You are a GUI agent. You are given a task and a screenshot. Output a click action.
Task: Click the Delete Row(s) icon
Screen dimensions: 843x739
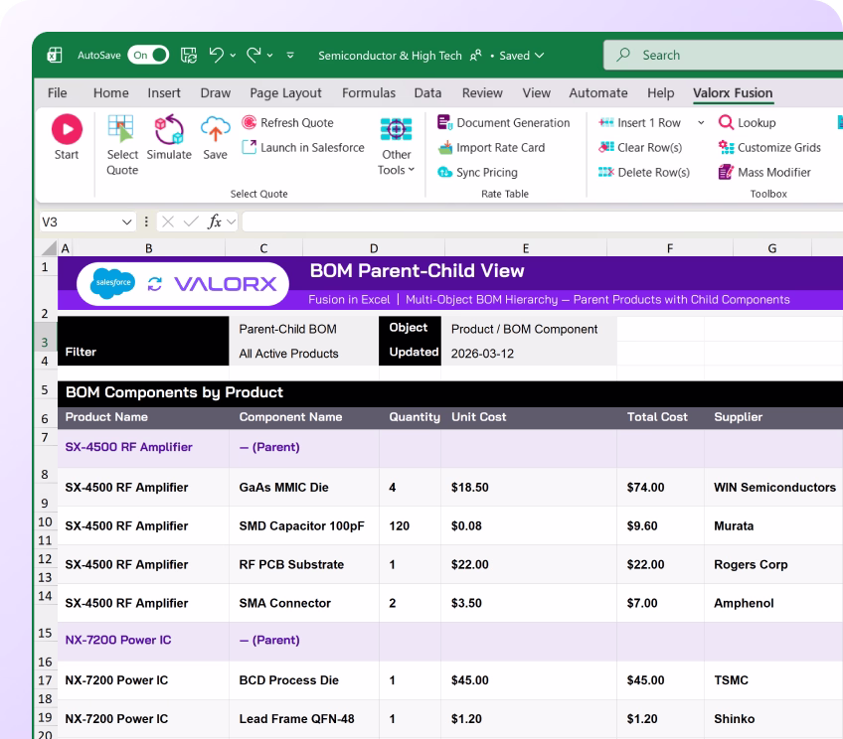point(606,172)
